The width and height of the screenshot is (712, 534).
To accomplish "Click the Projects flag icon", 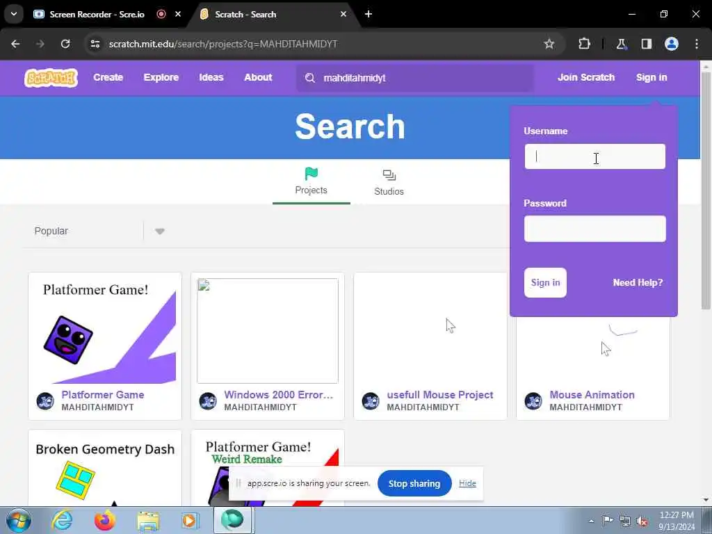I will [311, 174].
